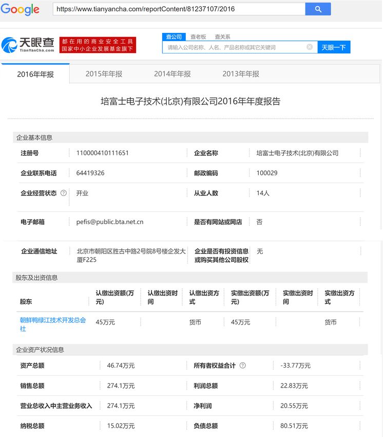Click net profit value 20.55万元
Viewport: 383px width, 437px height.
pyautogui.click(x=294, y=406)
